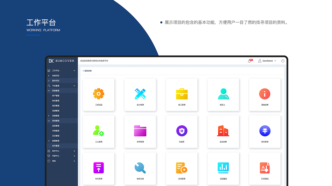The image size is (332, 186).
Task: Expand the 专家中心 right chevron
Action: tap(74, 156)
